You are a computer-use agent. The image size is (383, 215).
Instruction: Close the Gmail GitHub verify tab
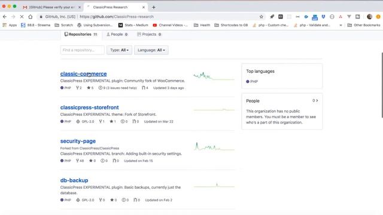(80, 7)
